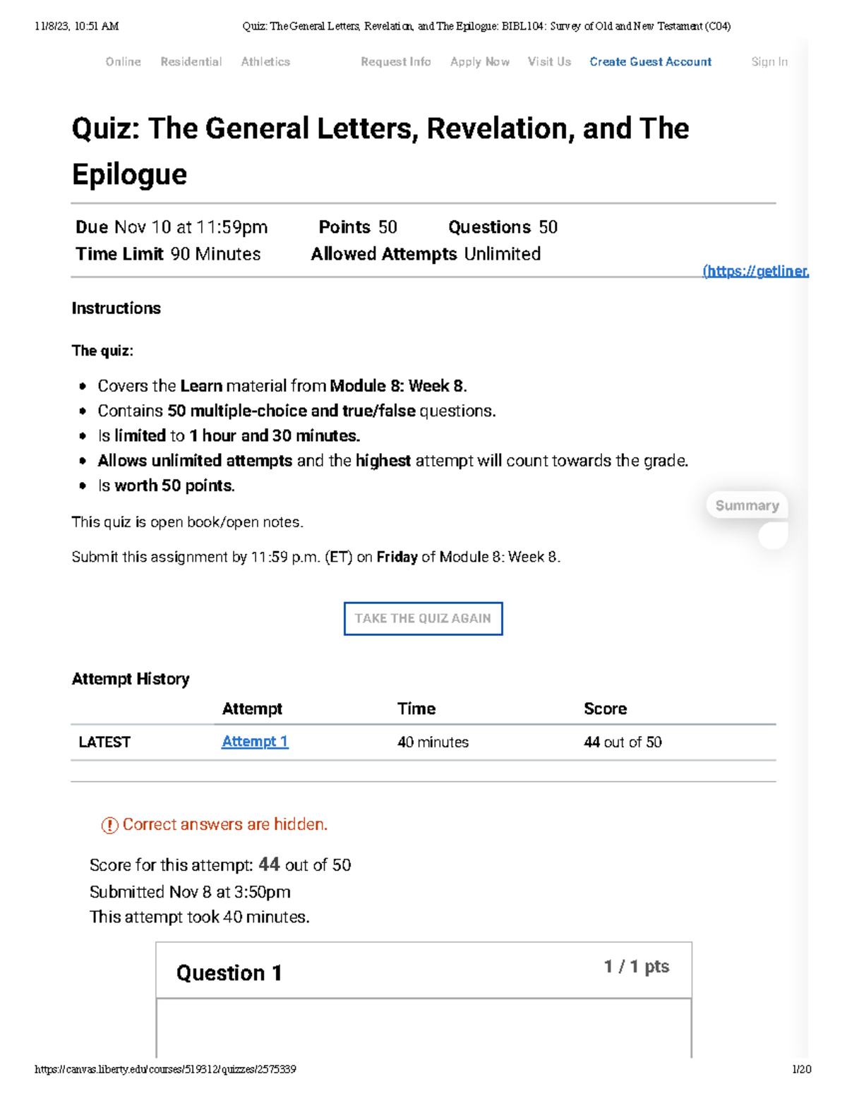Select Visit Us from the navigation bar

[x=548, y=61]
